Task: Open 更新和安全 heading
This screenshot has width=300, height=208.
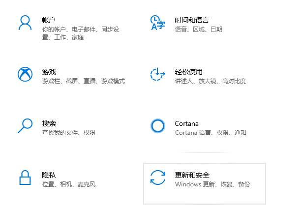Action: click(192, 175)
